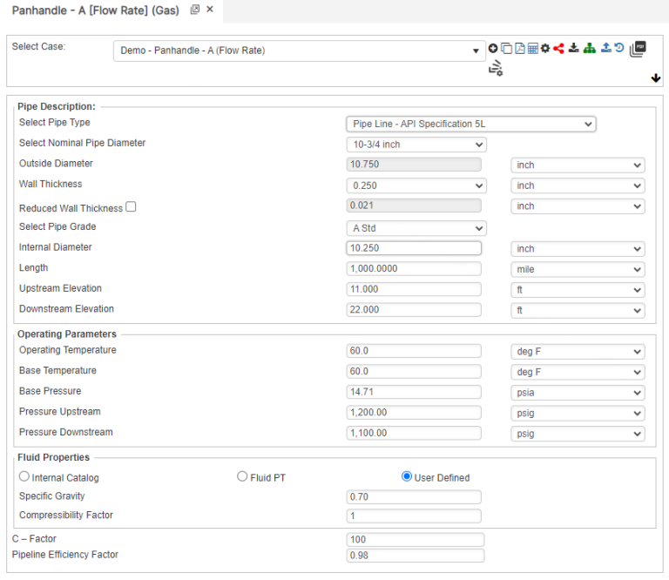Click the blue history restore icon
Image resolution: width=669 pixels, height=580 pixels.
619,47
